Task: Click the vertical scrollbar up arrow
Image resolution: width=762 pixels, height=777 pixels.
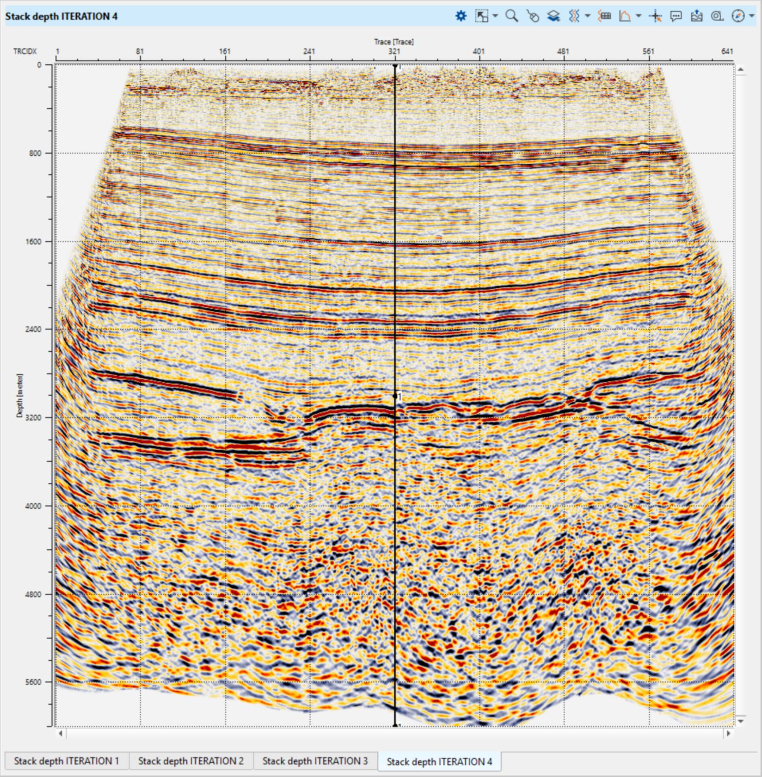Action: click(741, 69)
